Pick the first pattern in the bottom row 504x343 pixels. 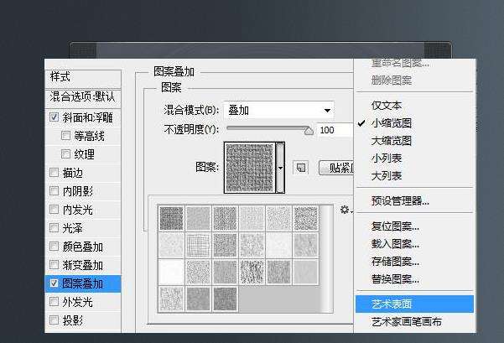pos(171,298)
